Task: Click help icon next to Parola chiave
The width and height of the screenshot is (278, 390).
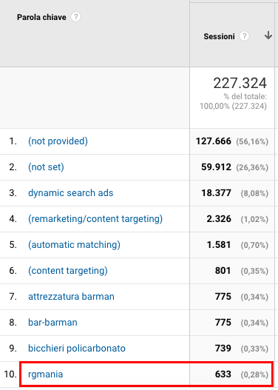Action: pyautogui.click(x=75, y=17)
